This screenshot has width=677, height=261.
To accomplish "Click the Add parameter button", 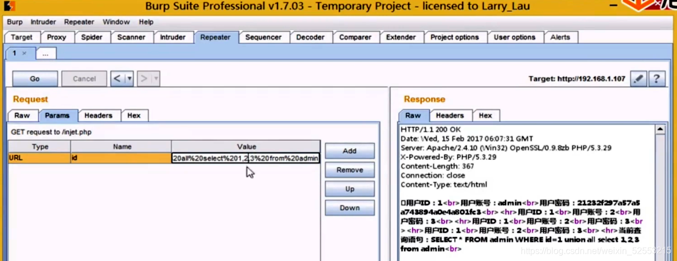I will (x=349, y=151).
